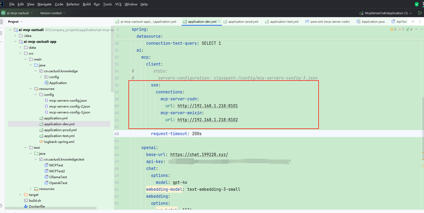This screenshot has height=213, width=424.
Task: Click the OllamaTest class icon
Action: (46, 177)
